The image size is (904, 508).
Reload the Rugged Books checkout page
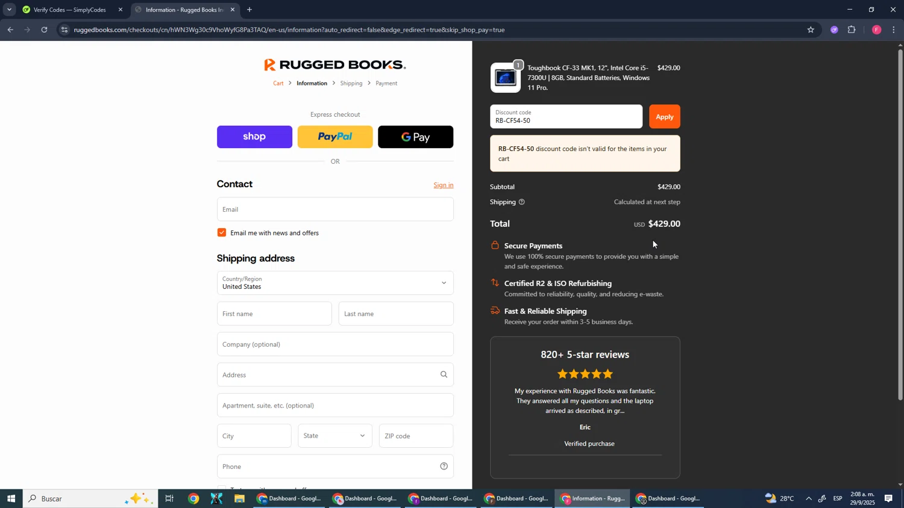tap(44, 29)
